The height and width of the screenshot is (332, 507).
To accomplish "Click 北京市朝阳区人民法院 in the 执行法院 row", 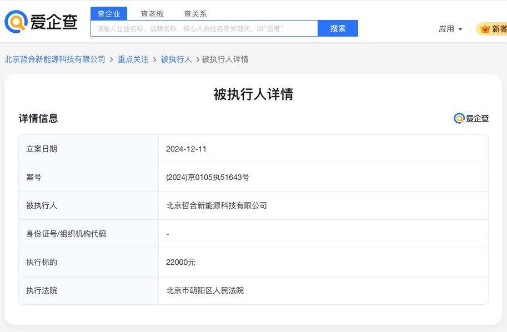I will (205, 290).
